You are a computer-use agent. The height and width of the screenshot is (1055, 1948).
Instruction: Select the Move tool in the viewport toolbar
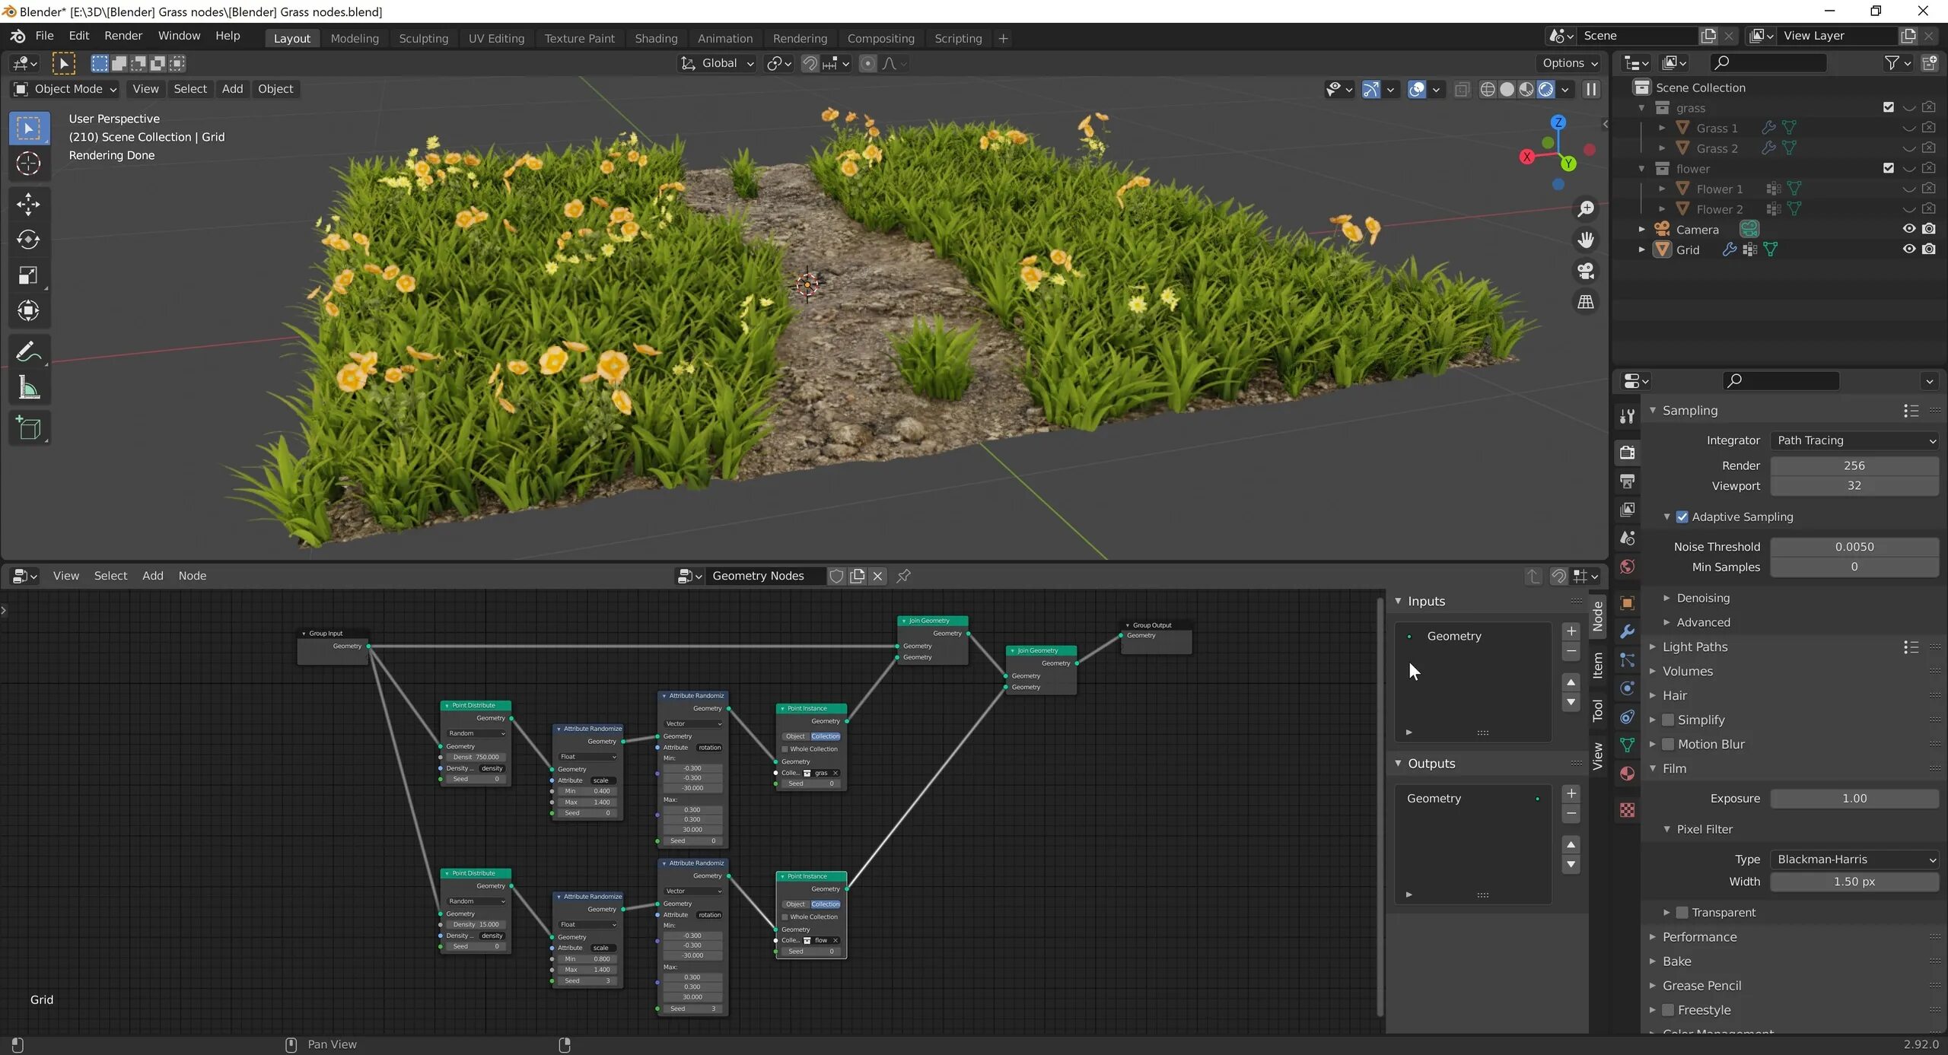click(28, 203)
